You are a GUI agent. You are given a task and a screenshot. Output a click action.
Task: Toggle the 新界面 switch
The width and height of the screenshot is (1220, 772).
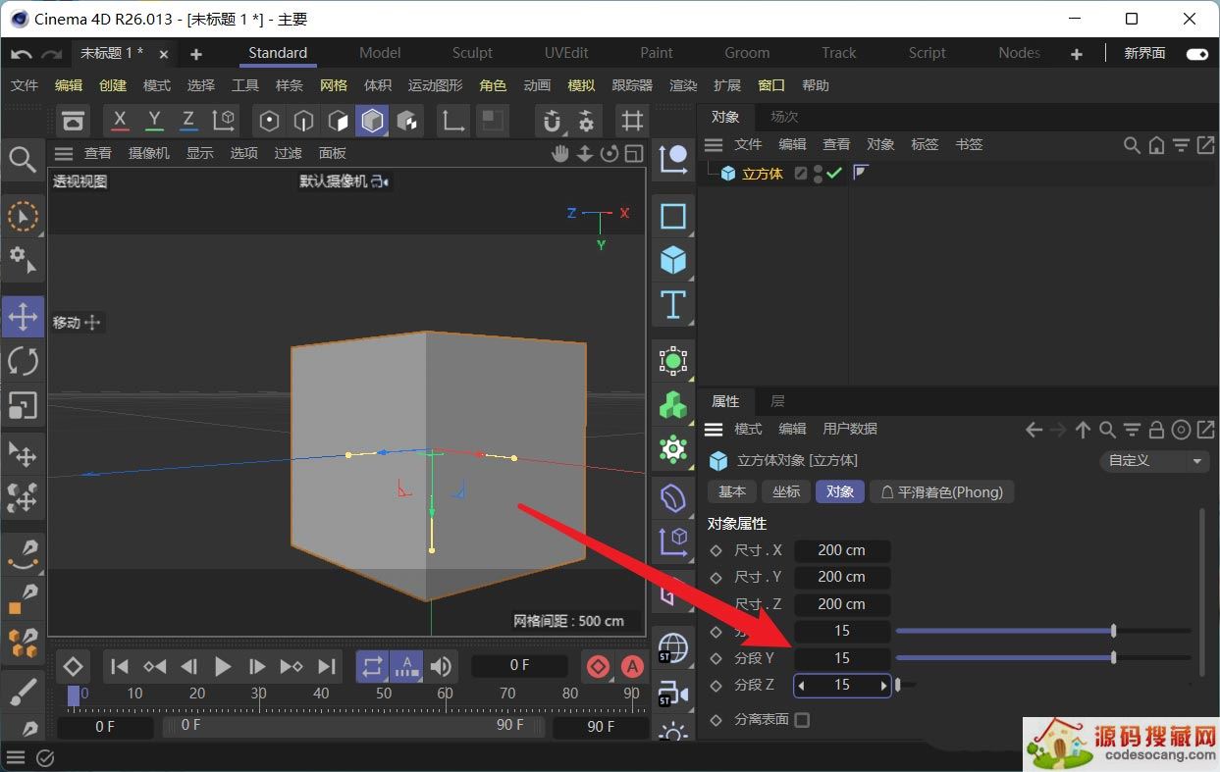click(1196, 54)
